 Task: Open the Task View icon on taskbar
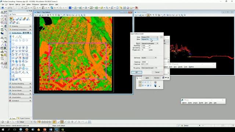(x=15, y=129)
